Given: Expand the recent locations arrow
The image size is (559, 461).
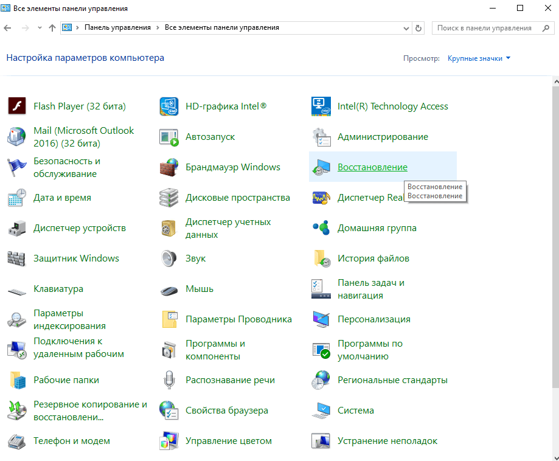Looking at the screenshot, I should 40,28.
